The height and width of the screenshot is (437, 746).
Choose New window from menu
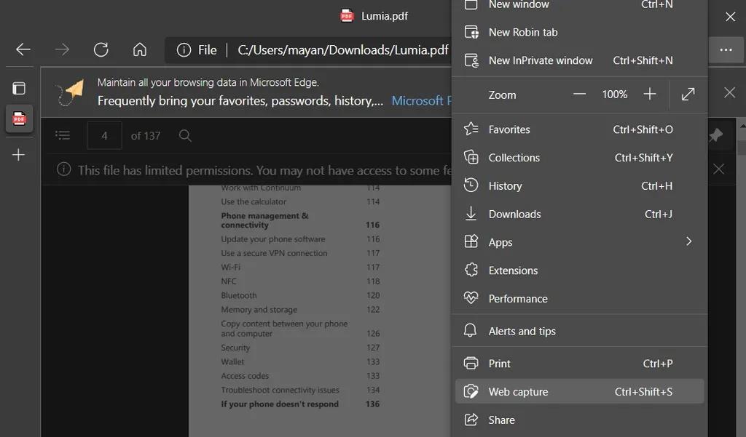point(579,5)
